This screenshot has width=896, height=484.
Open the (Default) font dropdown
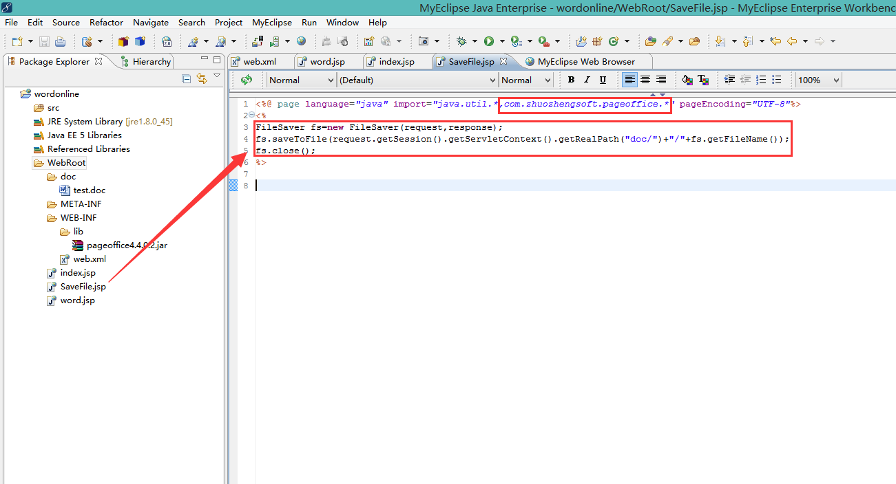tap(417, 80)
